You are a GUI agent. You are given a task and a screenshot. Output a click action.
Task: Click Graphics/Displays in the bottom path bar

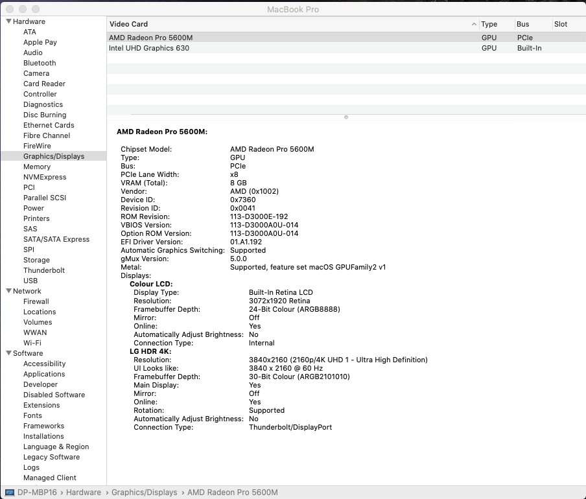[x=145, y=493]
